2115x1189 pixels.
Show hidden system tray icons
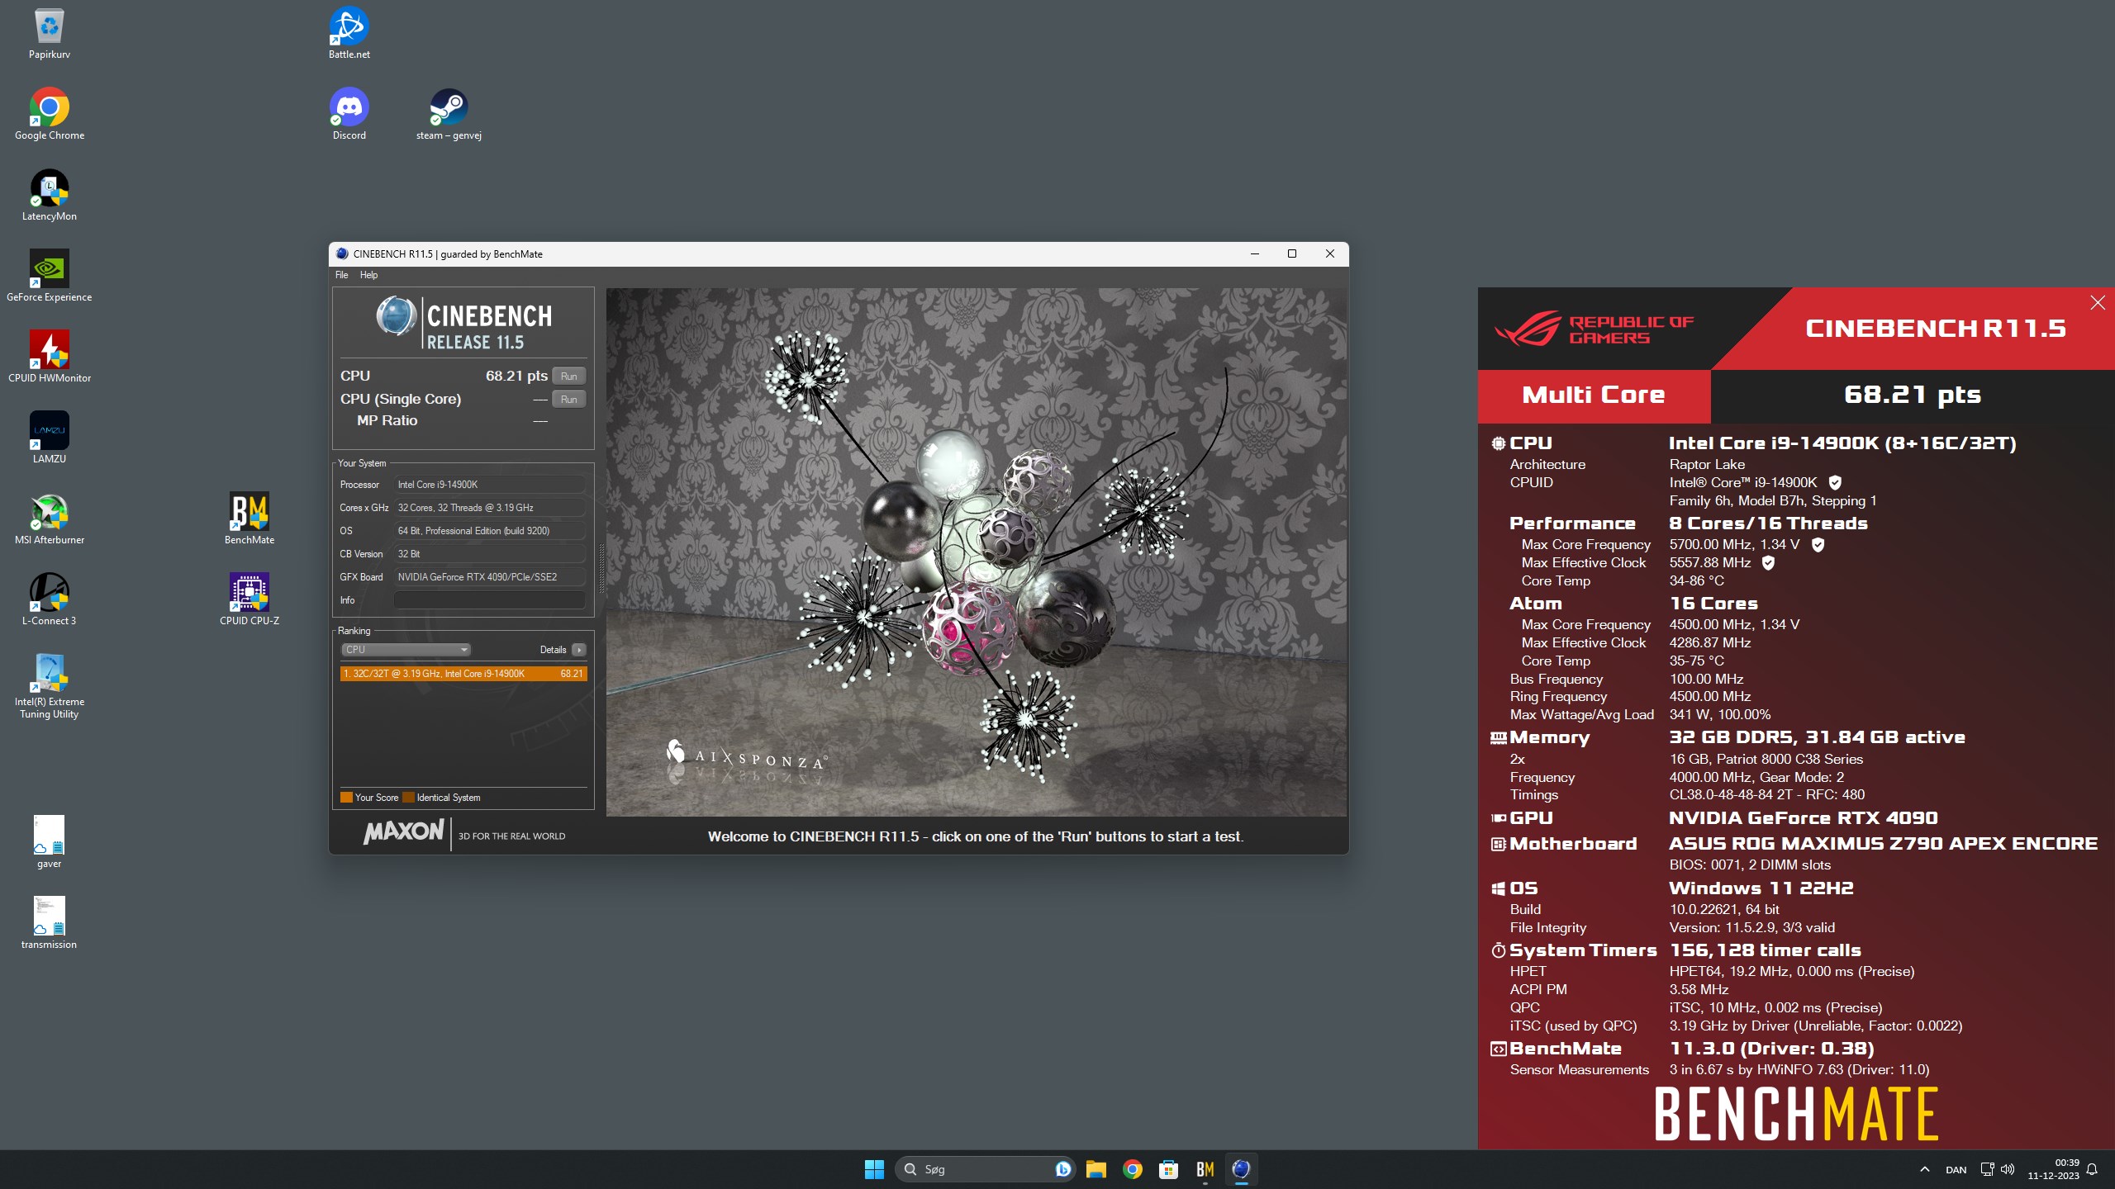pos(1925,1169)
